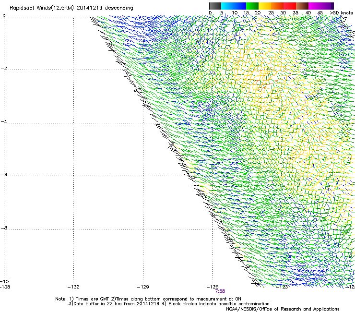The width and height of the screenshot is (355, 312).
Task: Click the latitude label '-6'
Action: point(4,174)
